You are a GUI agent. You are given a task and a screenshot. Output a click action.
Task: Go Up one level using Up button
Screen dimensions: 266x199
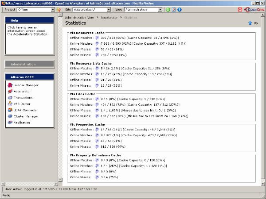(253, 23)
